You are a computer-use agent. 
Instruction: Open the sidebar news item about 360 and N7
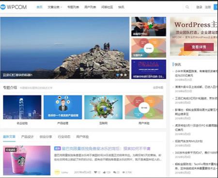(196, 152)
